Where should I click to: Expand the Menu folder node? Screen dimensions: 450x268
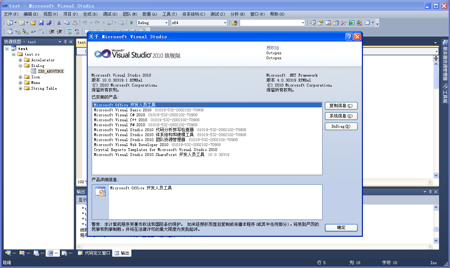tap(21, 83)
